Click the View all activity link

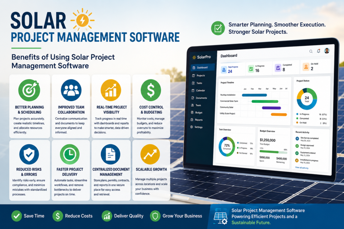point(302,168)
